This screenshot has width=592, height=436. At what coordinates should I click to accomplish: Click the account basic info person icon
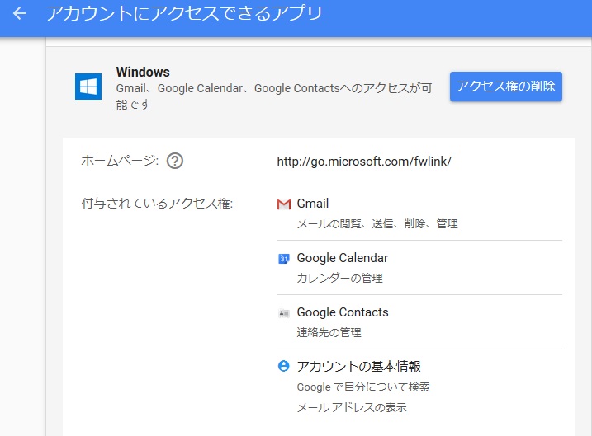click(x=283, y=366)
